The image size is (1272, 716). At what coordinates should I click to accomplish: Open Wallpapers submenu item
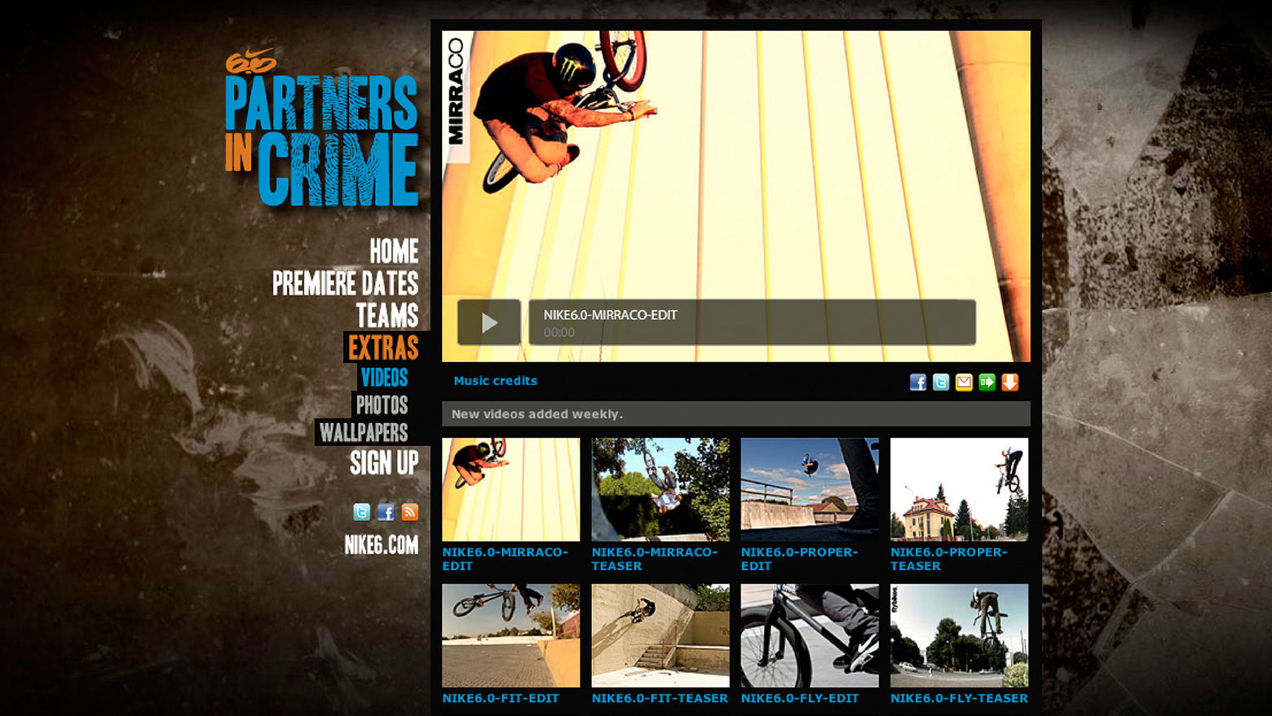point(364,432)
